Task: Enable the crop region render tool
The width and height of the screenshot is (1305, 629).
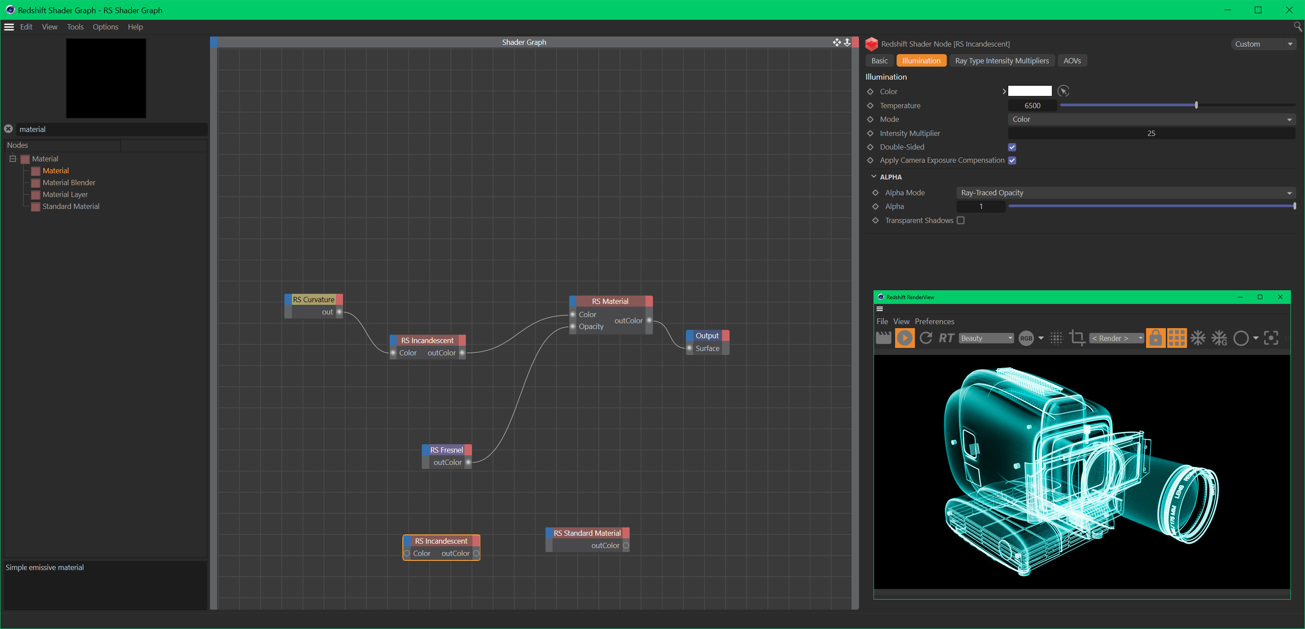Action: coord(1077,338)
